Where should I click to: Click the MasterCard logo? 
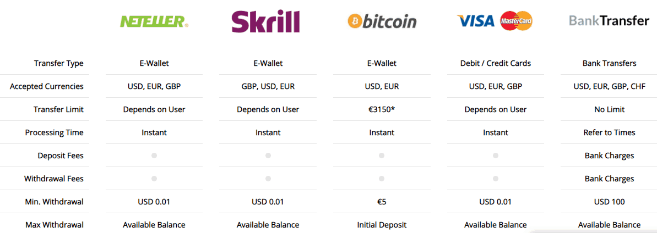pyautogui.click(x=516, y=21)
